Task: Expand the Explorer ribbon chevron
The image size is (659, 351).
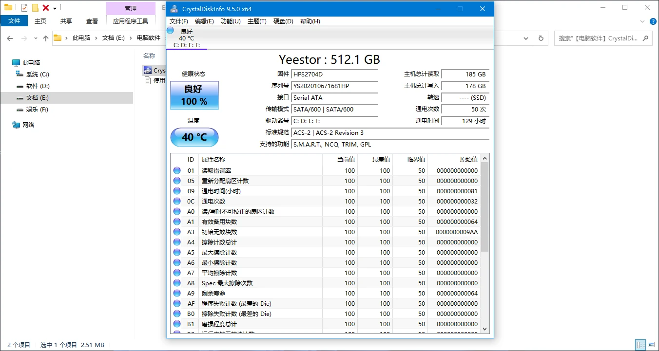Action: [642, 21]
